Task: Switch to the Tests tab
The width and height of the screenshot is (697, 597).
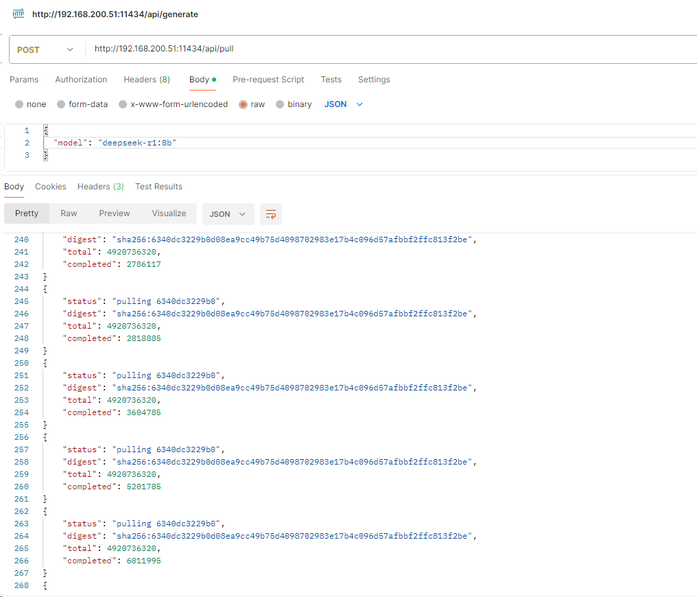Action: (331, 80)
